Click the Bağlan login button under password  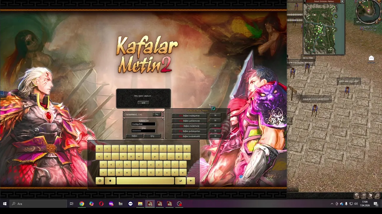coord(134,136)
